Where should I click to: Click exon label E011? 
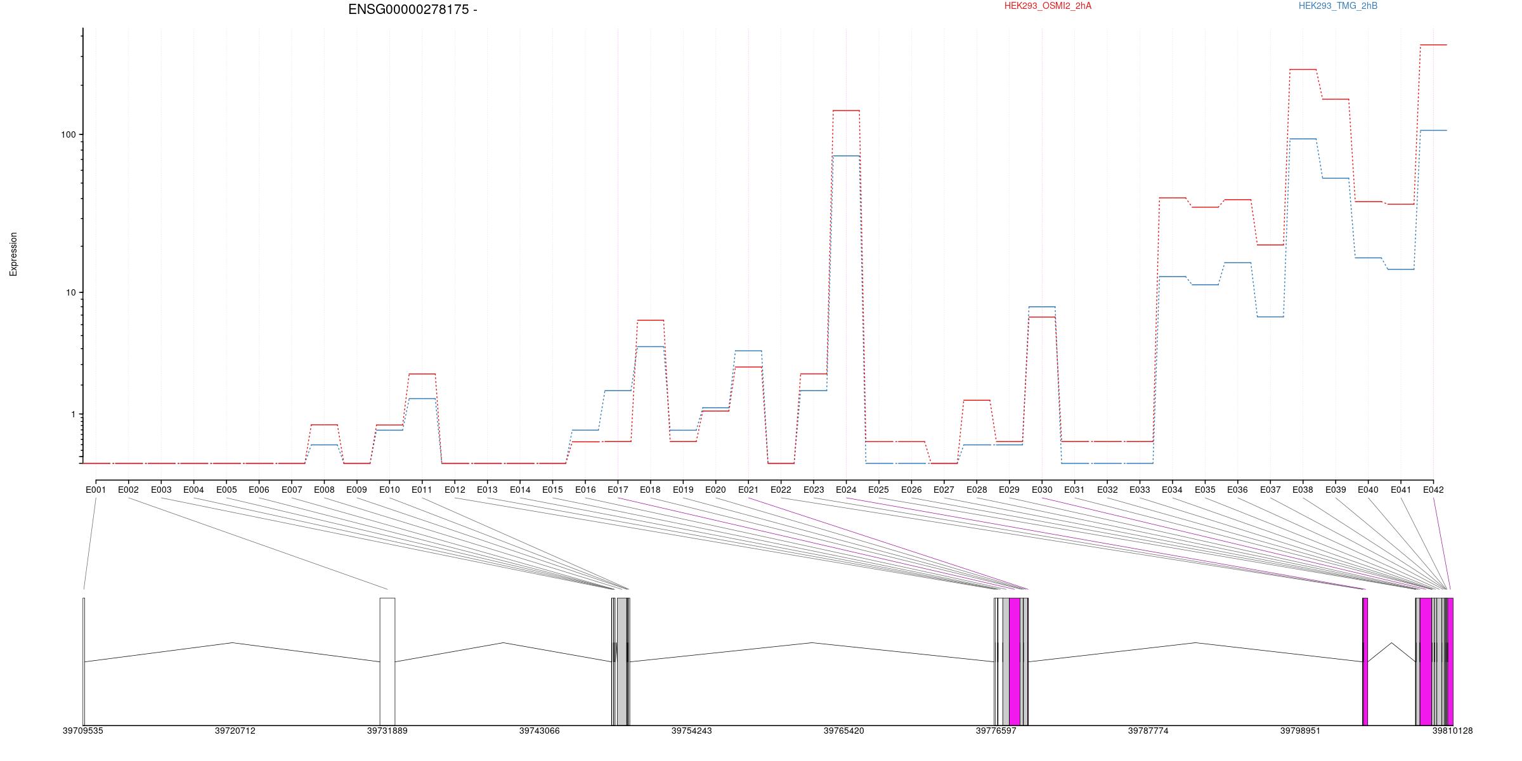tap(422, 490)
